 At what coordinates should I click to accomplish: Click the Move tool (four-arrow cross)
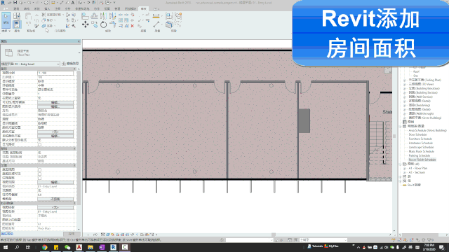86,24
